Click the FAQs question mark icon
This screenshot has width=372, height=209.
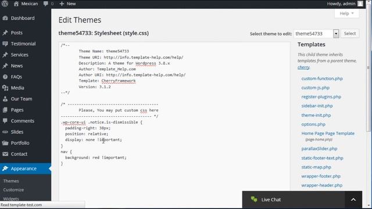(5, 77)
